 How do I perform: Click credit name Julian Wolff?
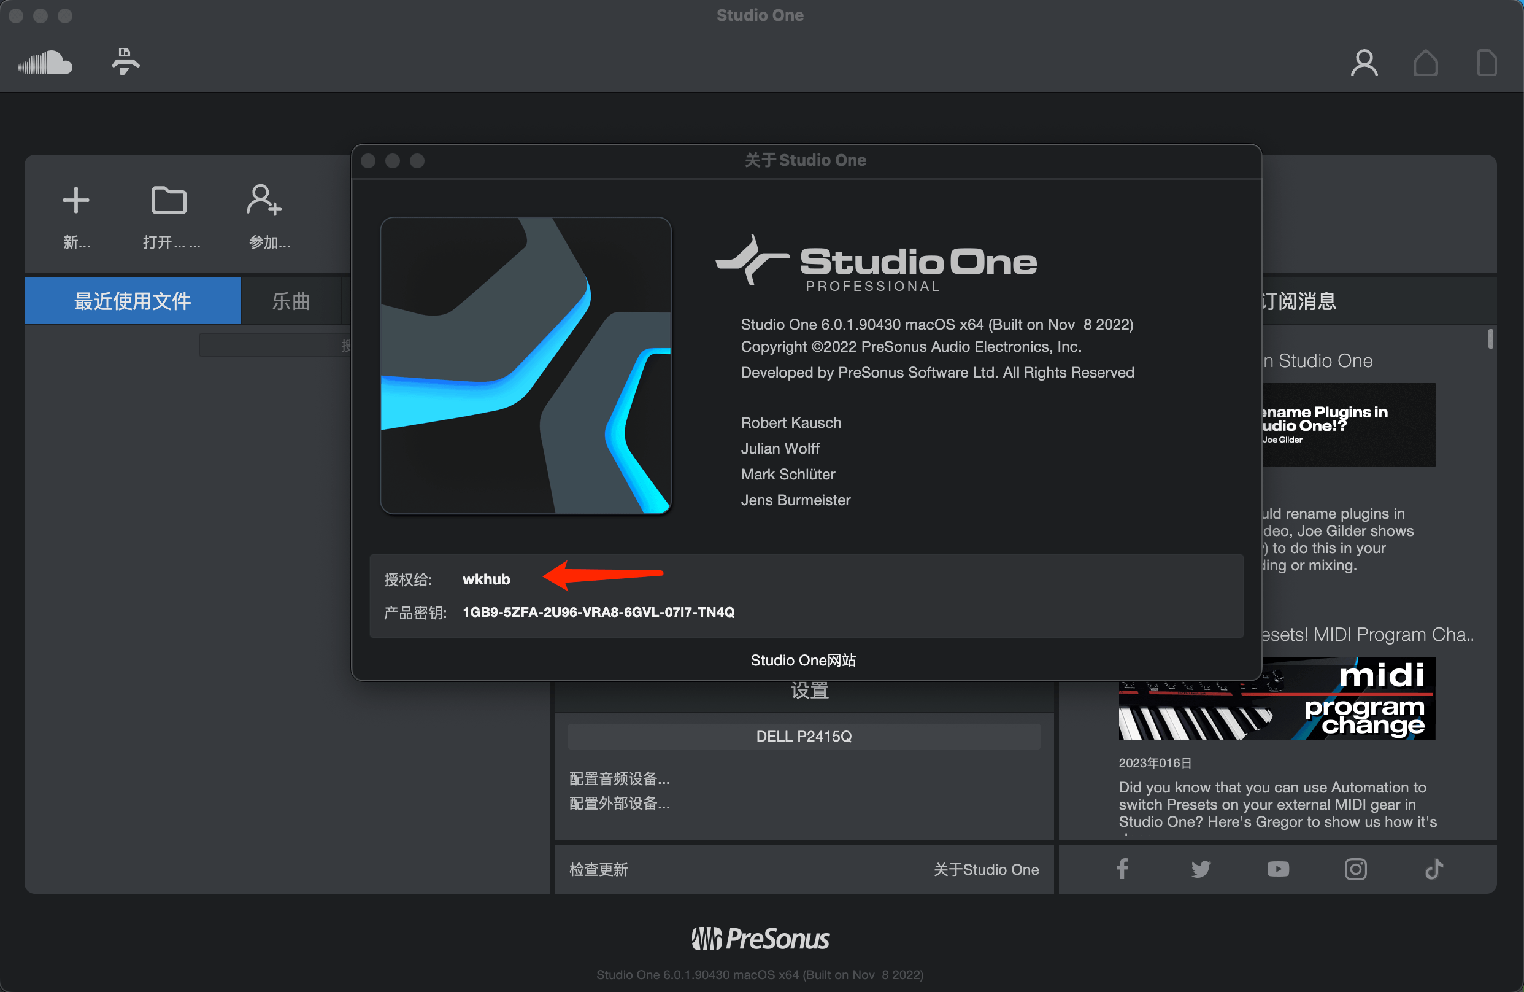click(780, 448)
